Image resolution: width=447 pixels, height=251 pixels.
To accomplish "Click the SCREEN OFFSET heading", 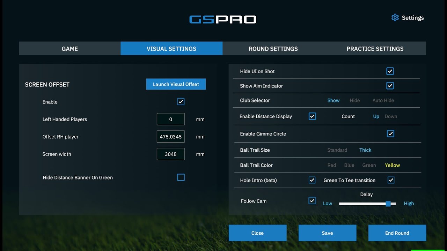I will point(47,85).
